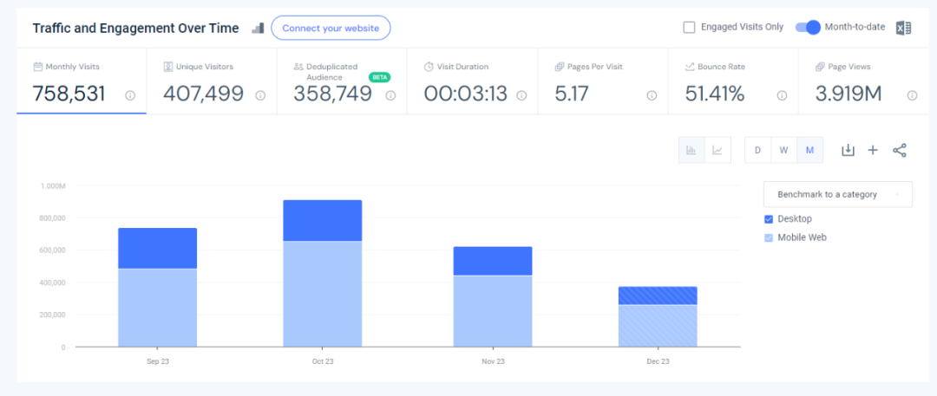This screenshot has height=396, width=937.
Task: Click the Desktop segment of the Sep 23 bar
Action: coord(158,249)
